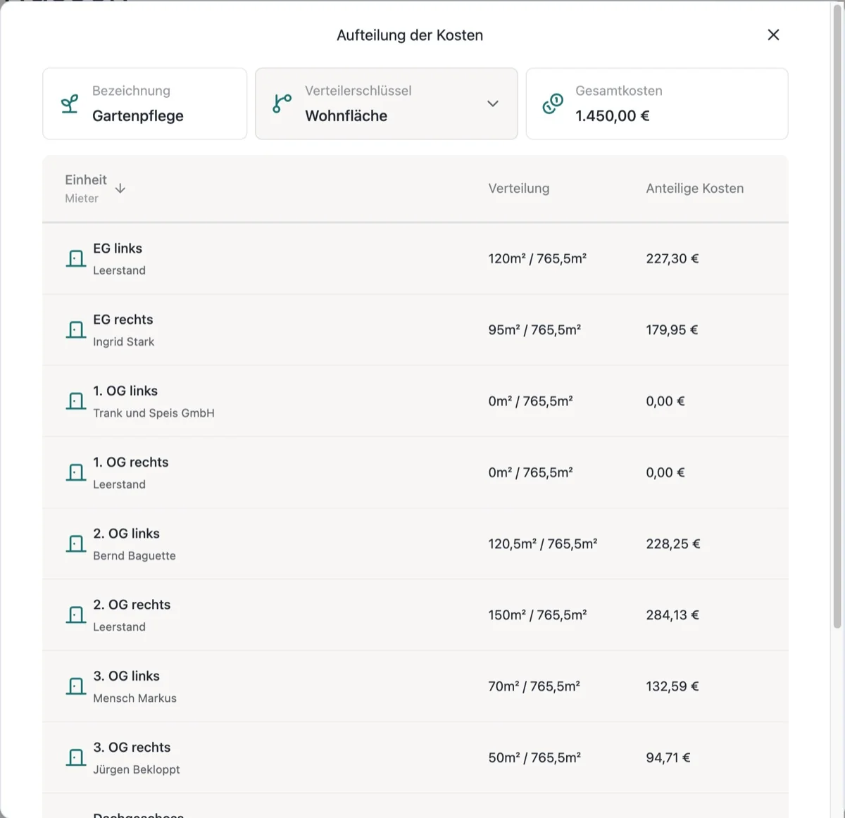Click the door icon for 1. OG rechts

tap(76, 472)
